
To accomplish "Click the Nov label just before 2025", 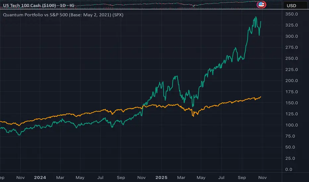I will coord(142,177).
